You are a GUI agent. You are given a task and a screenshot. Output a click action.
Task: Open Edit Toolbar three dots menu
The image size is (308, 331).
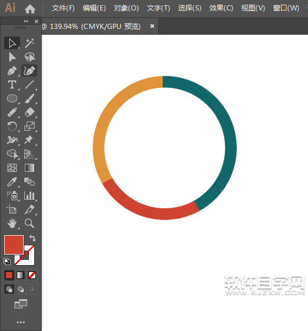click(x=21, y=322)
